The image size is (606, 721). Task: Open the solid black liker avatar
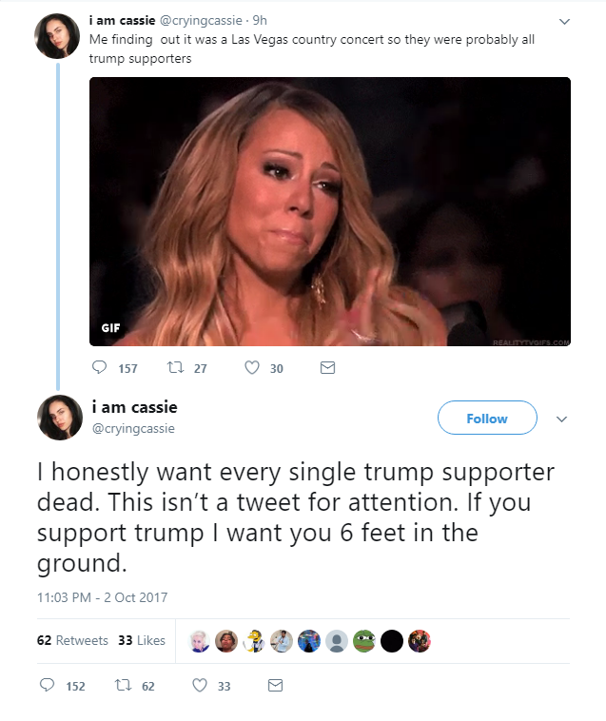392,641
